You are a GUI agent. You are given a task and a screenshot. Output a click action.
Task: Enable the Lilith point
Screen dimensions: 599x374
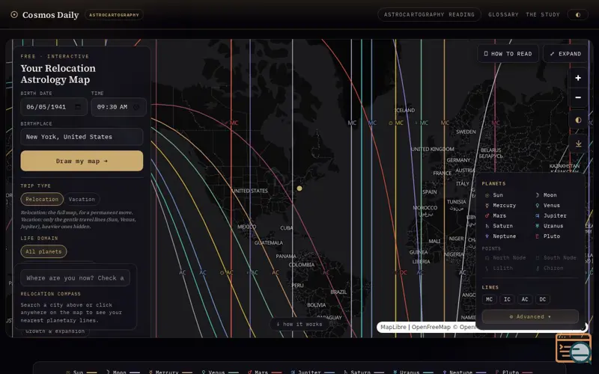(x=499, y=268)
